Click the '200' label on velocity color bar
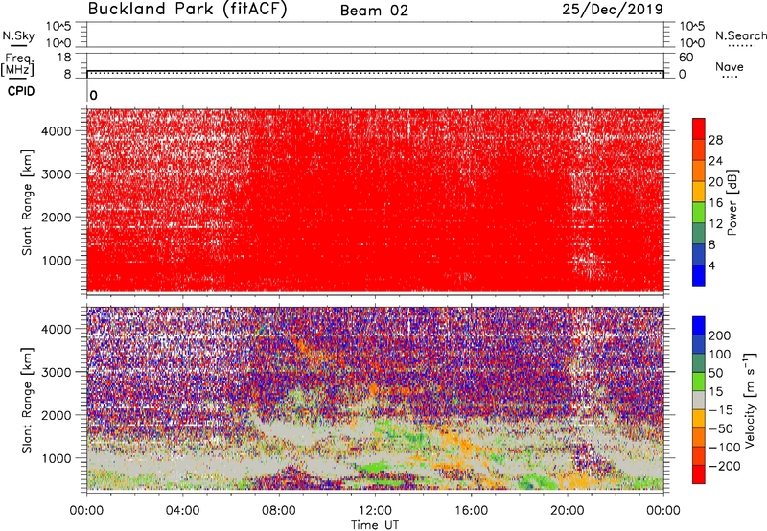This screenshot has width=767, height=531. (720, 335)
